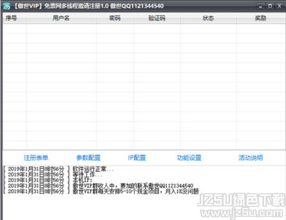Show the 活动说明 tab
Viewport: 286px width, 220px height.
click(x=251, y=158)
